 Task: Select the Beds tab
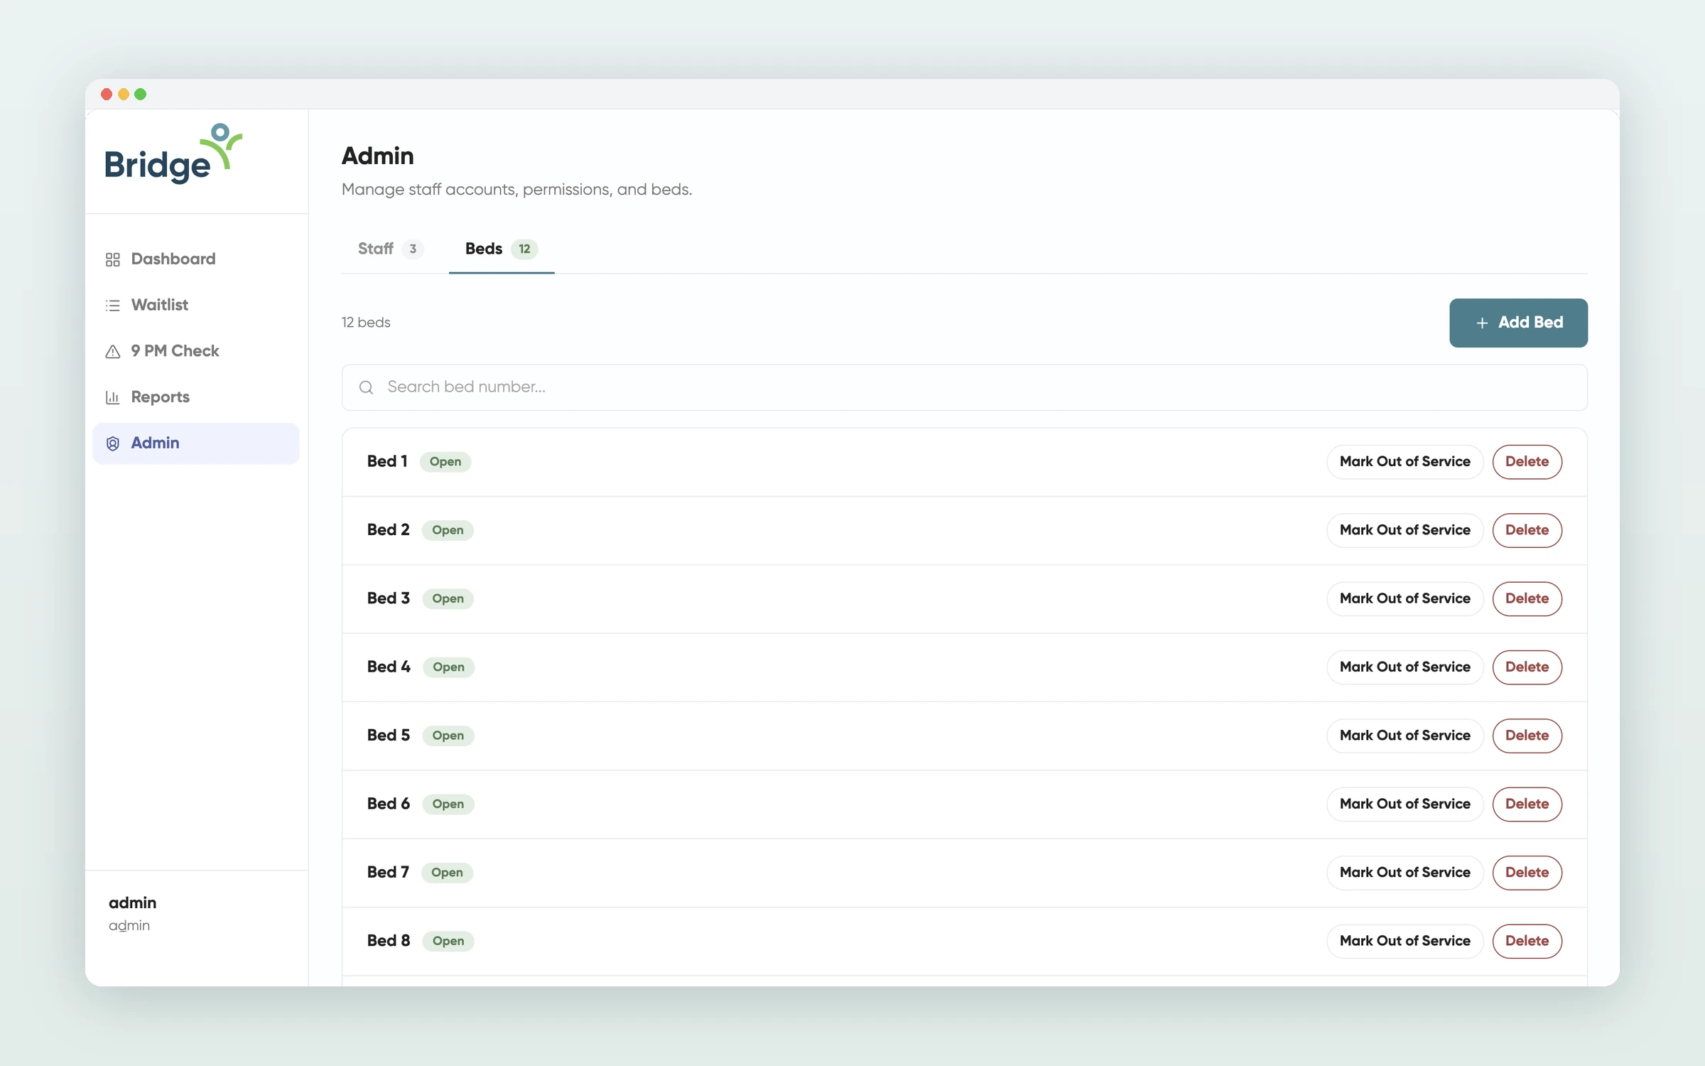pos(502,249)
